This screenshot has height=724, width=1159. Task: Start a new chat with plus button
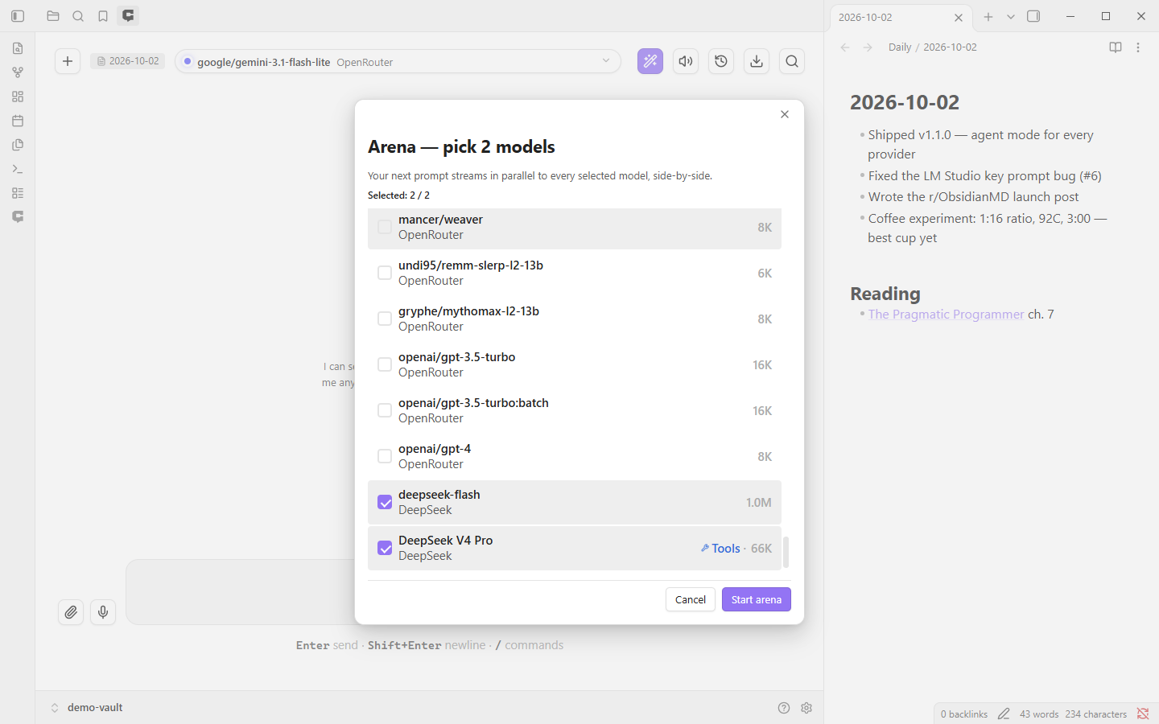click(68, 61)
